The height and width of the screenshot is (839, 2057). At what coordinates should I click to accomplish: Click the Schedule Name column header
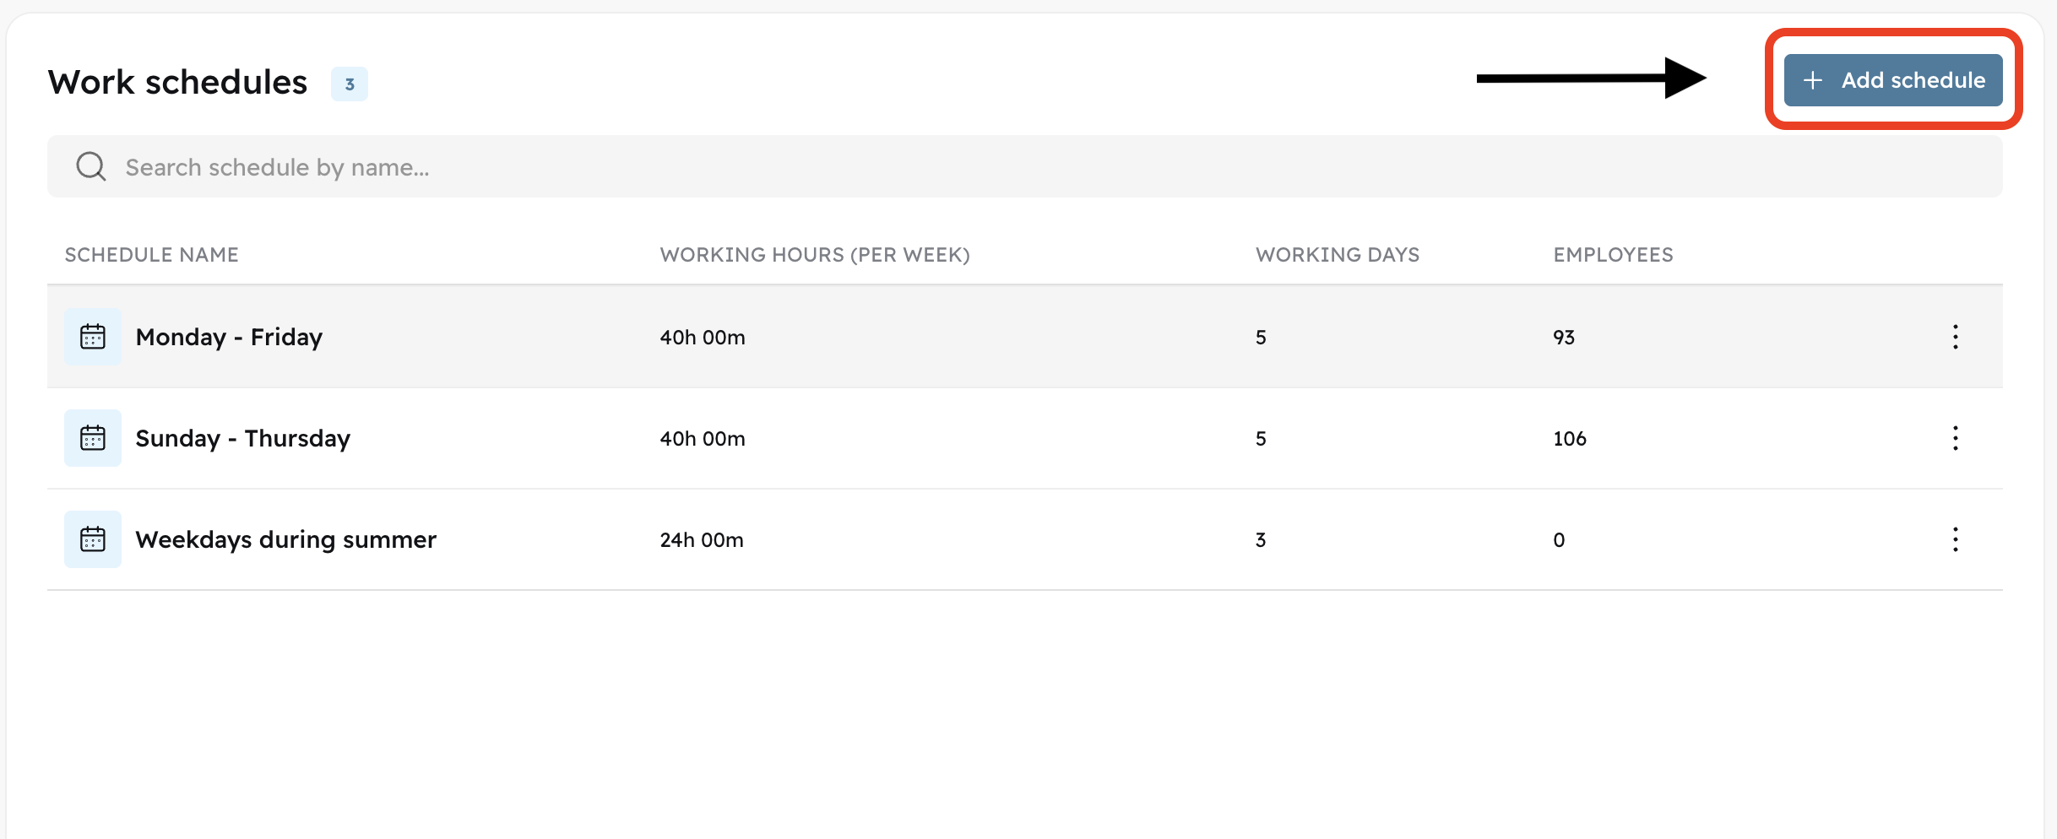coord(152,255)
